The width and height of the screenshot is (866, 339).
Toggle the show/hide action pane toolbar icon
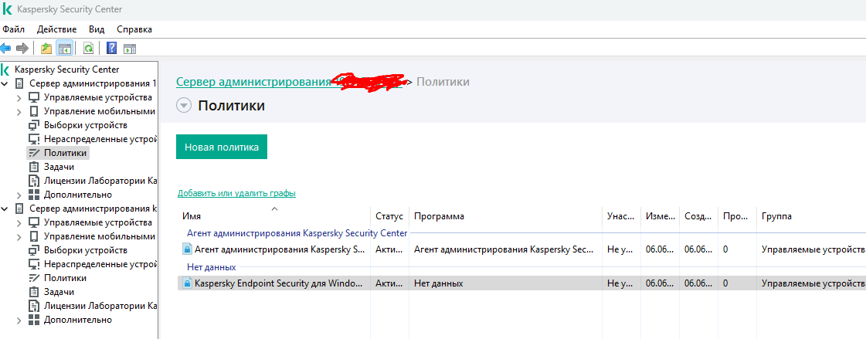(x=129, y=49)
